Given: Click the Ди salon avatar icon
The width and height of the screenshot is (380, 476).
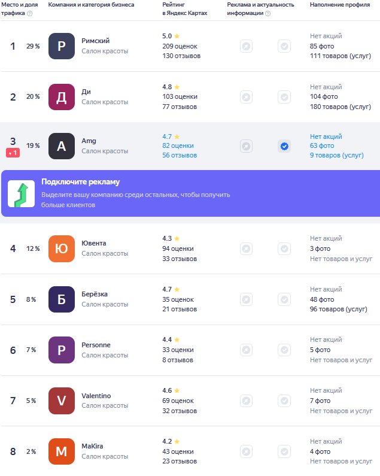Looking at the screenshot, I should pyautogui.click(x=62, y=97).
